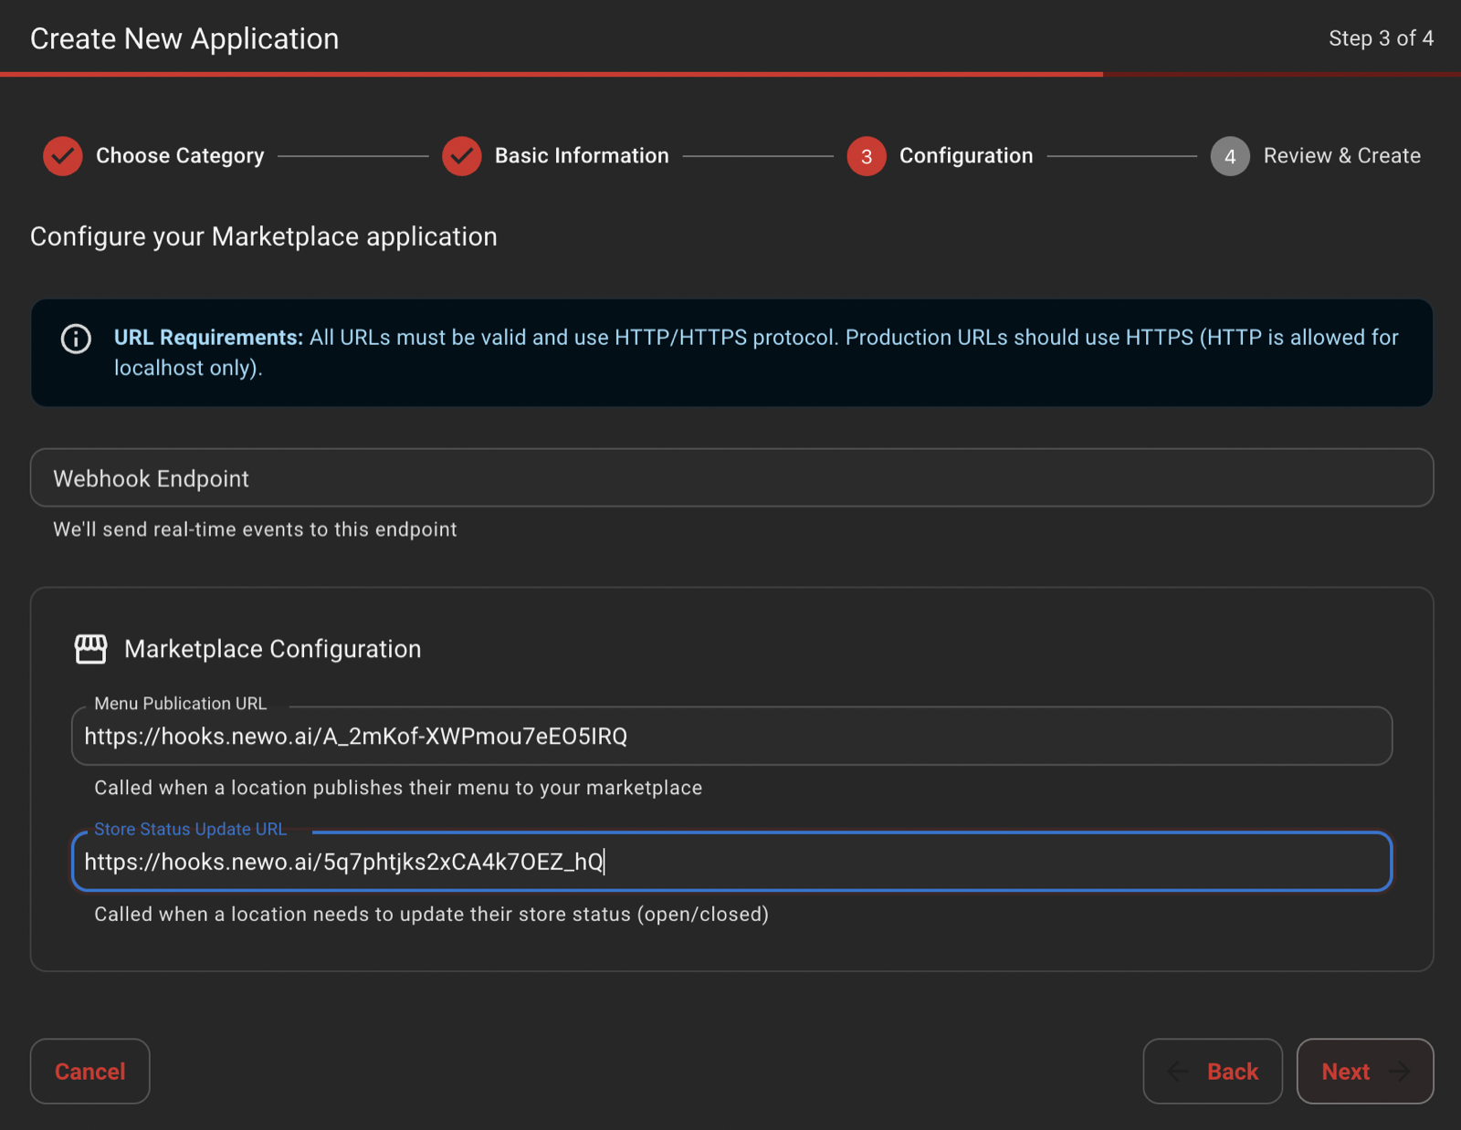
Task: Select the Configuration step label
Action: point(966,156)
